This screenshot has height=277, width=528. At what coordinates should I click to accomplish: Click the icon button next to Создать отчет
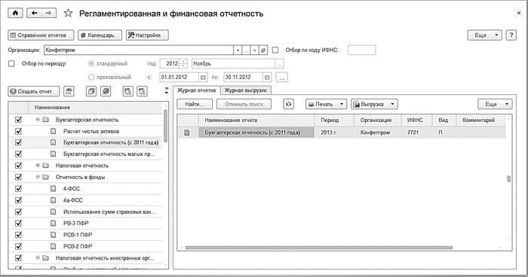coord(69,91)
